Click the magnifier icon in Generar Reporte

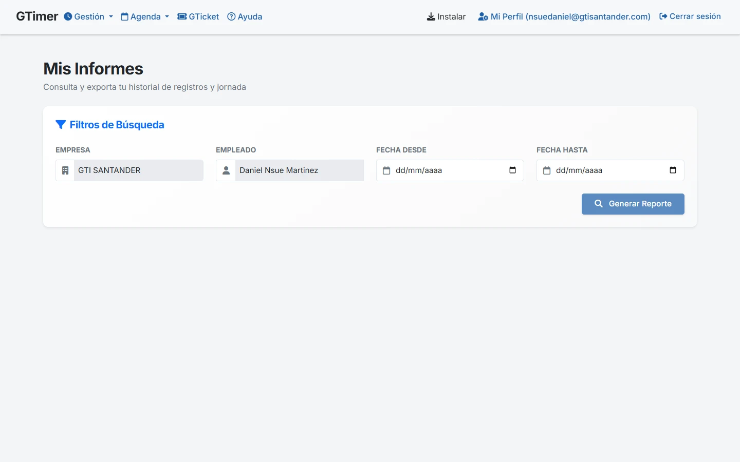(599, 204)
